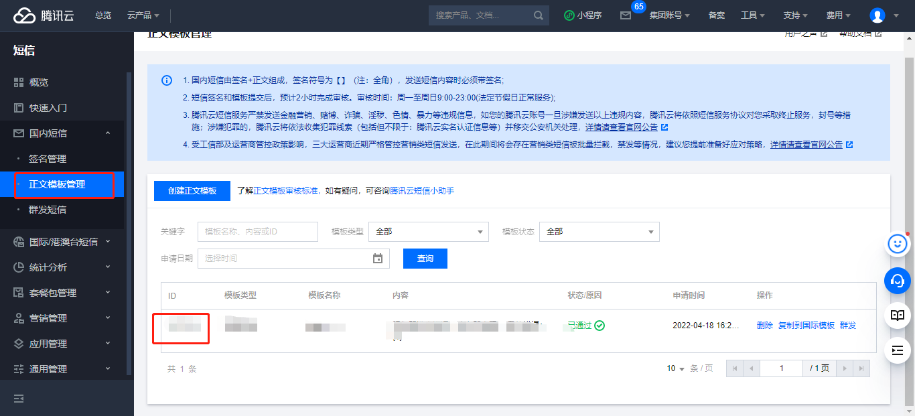
Task: Click the search magnifier icon
Action: (539, 15)
